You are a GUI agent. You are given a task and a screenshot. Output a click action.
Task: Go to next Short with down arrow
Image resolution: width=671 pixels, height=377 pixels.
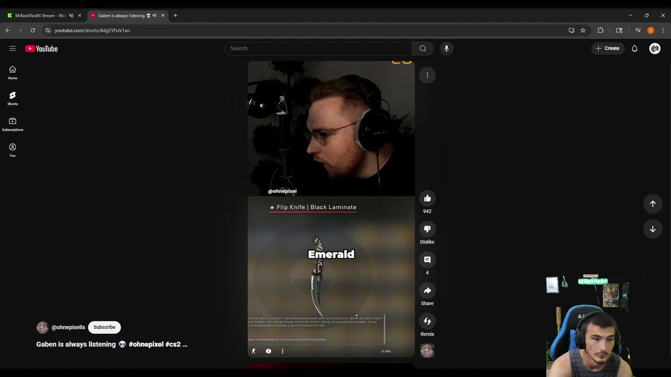point(653,229)
